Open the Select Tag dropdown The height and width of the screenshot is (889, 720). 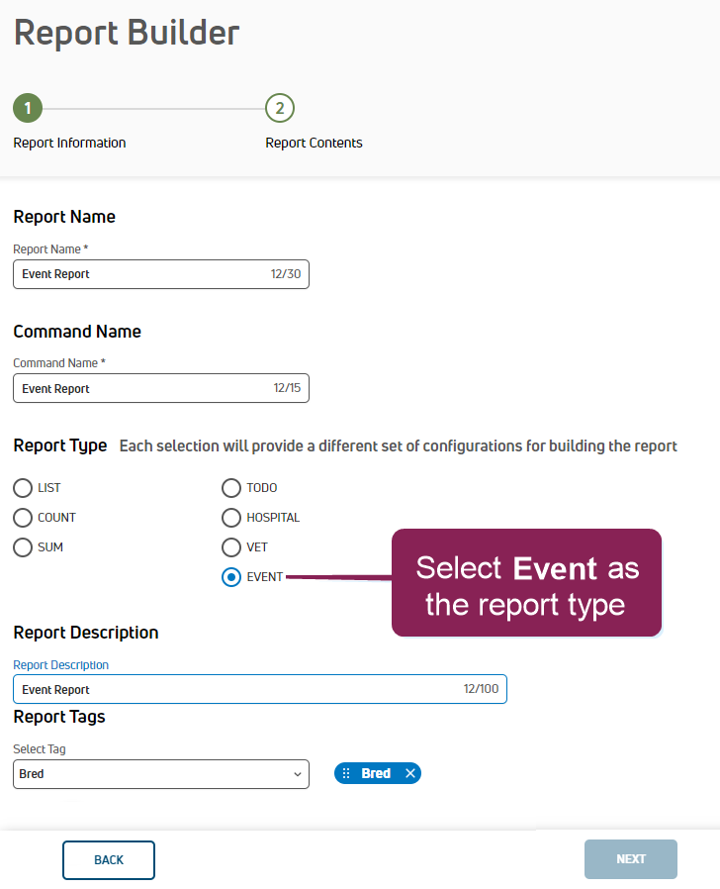161,774
